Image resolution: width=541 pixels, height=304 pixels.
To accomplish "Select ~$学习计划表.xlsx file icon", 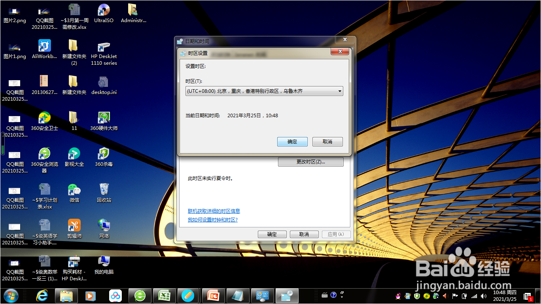I will click(x=45, y=196).
